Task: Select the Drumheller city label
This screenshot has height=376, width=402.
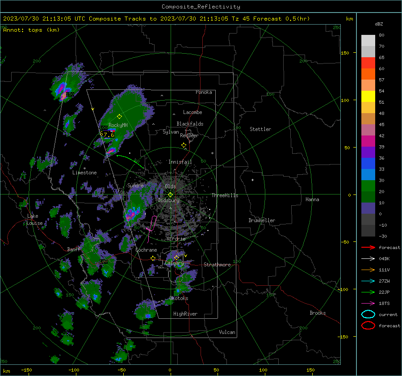Action: pos(262,220)
